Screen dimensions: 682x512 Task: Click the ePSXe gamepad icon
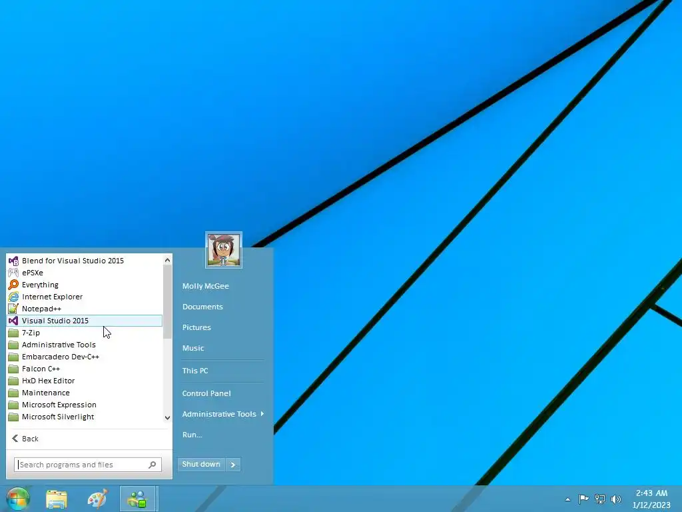pos(13,273)
